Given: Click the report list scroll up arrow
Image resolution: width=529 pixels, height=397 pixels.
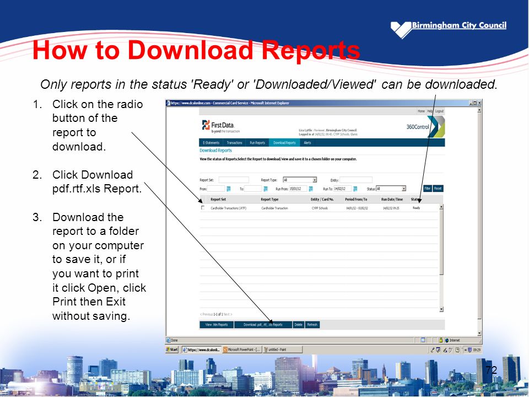Looking at the screenshot, I should click(441, 207).
